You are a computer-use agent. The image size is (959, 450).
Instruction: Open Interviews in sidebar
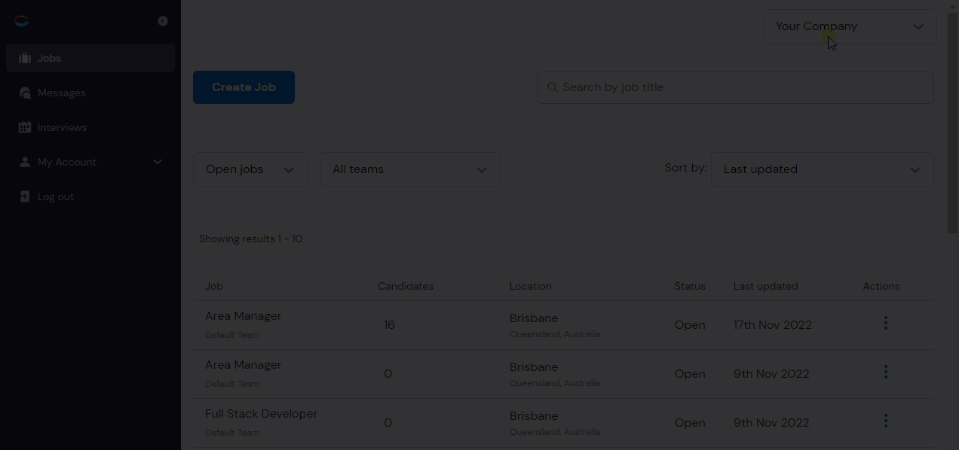pyautogui.click(x=90, y=127)
